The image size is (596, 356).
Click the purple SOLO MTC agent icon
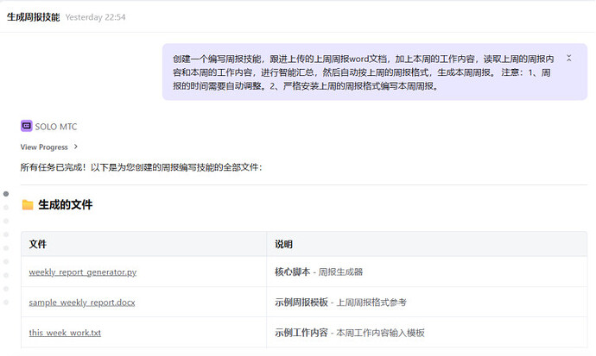click(26, 126)
